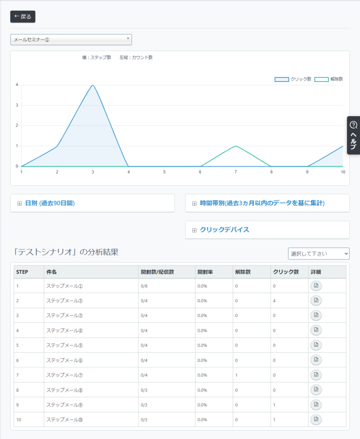Click the 0/8 open count cell
This screenshot has height=439, width=360.
[166, 286]
